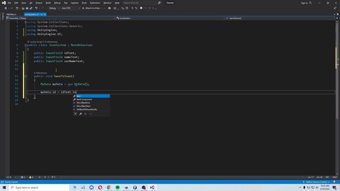This screenshot has height=191, width=340.
Task: Open the File menu
Action: pos(10,3)
